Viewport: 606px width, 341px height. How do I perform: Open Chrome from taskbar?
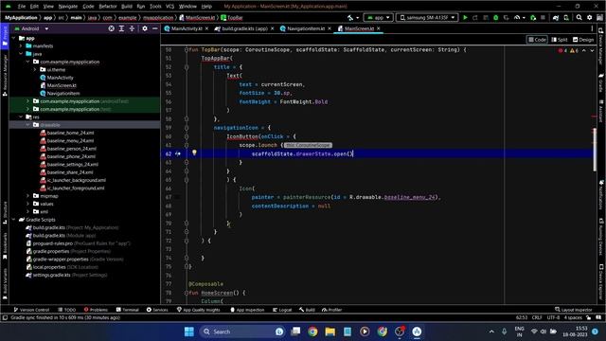[x=312, y=332]
